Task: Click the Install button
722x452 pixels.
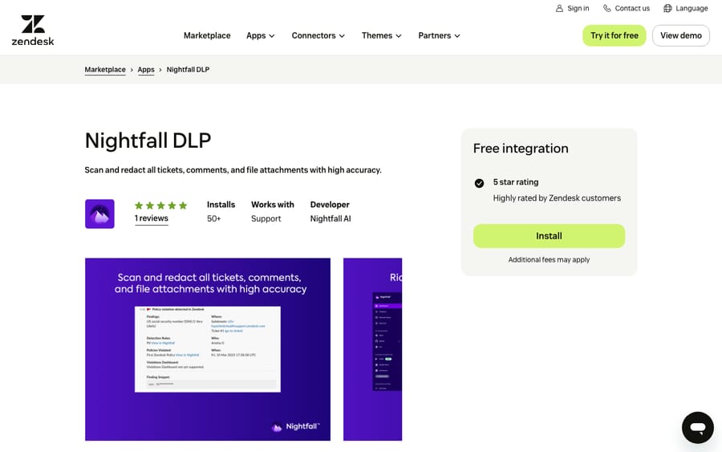Action: (x=549, y=236)
